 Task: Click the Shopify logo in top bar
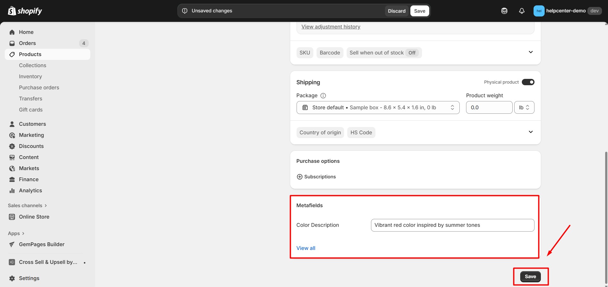[25, 11]
